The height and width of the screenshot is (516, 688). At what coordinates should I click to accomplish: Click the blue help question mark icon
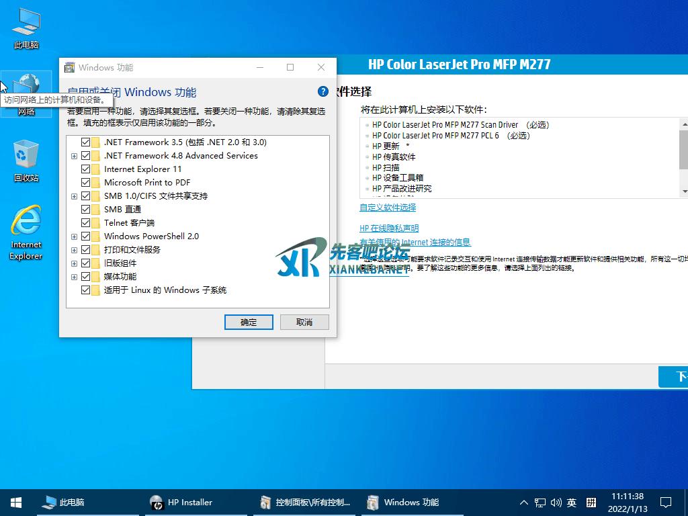tap(322, 92)
